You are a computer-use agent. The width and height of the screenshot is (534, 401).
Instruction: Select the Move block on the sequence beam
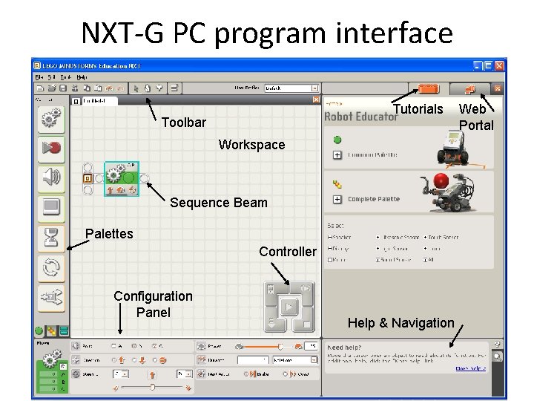pyautogui.click(x=122, y=179)
